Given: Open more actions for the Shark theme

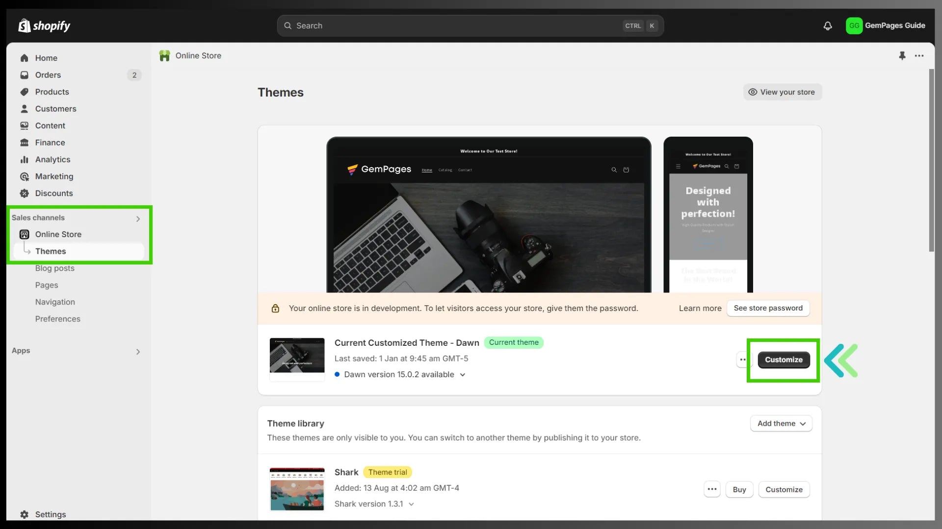Looking at the screenshot, I should [712, 489].
